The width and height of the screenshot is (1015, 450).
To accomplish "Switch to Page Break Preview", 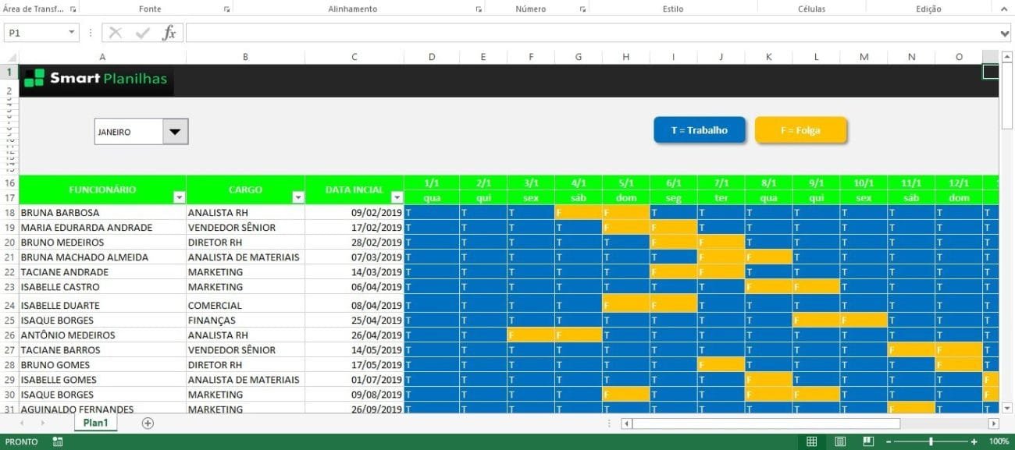I will pyautogui.click(x=868, y=441).
